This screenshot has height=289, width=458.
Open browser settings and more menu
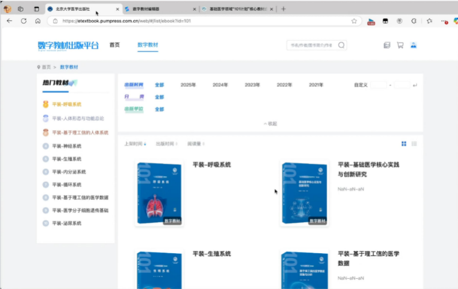pos(444,21)
